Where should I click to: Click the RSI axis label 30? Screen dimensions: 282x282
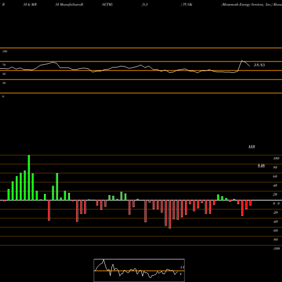[x=4, y=83]
